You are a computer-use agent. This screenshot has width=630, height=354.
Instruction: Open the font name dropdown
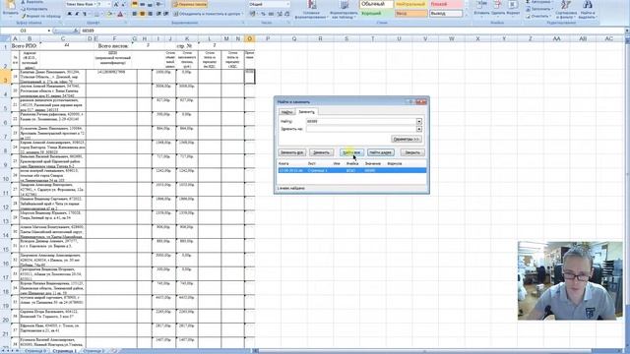(x=94, y=4)
